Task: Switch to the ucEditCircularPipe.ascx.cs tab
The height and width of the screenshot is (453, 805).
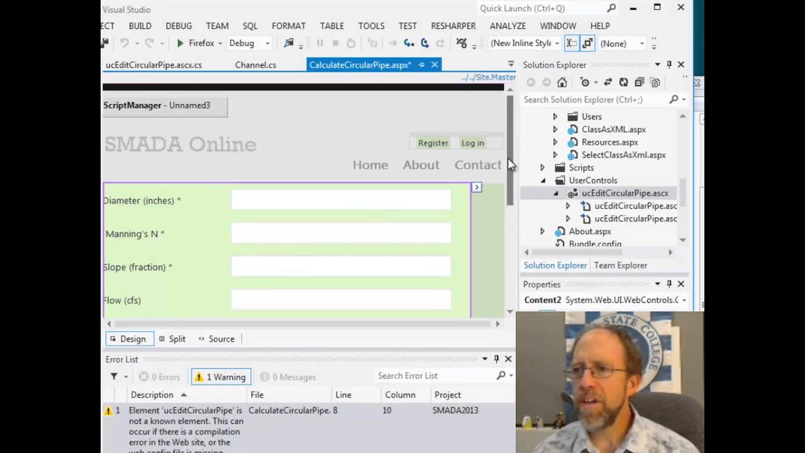Action: tap(153, 65)
